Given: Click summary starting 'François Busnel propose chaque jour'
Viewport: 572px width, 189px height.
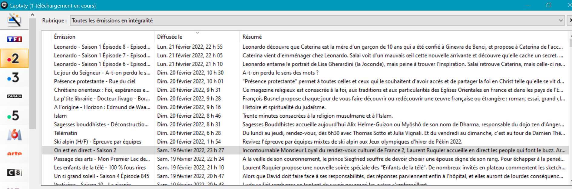Looking at the screenshot, I should tap(404, 99).
